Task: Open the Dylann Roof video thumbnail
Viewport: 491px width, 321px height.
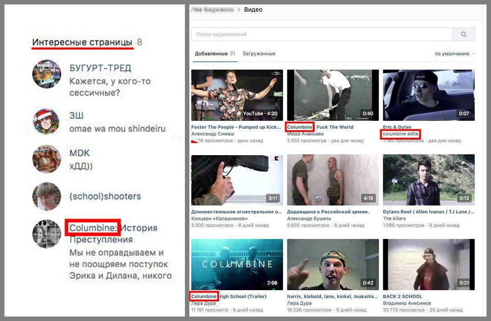Action: 429,180
